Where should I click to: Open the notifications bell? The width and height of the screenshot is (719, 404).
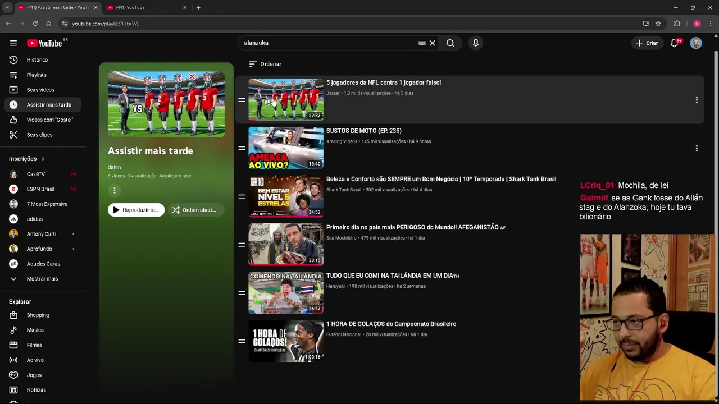675,43
